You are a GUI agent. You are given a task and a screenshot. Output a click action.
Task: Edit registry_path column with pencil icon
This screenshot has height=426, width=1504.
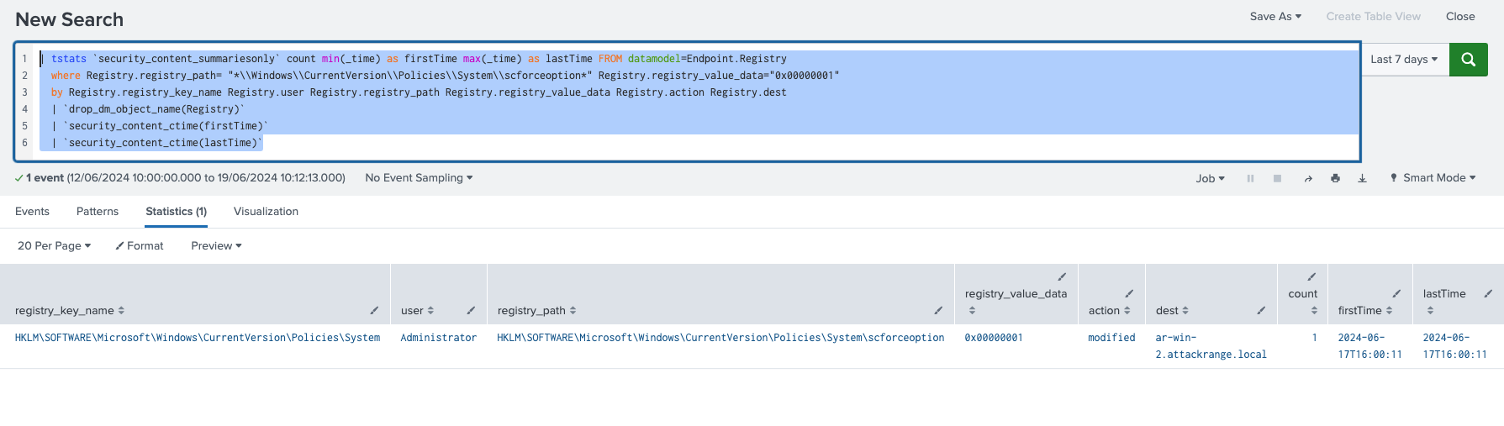point(938,311)
